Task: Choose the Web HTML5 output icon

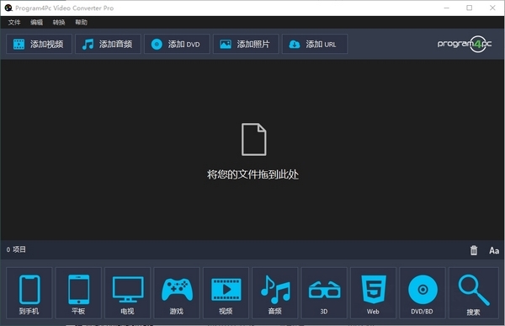Action: tap(373, 293)
